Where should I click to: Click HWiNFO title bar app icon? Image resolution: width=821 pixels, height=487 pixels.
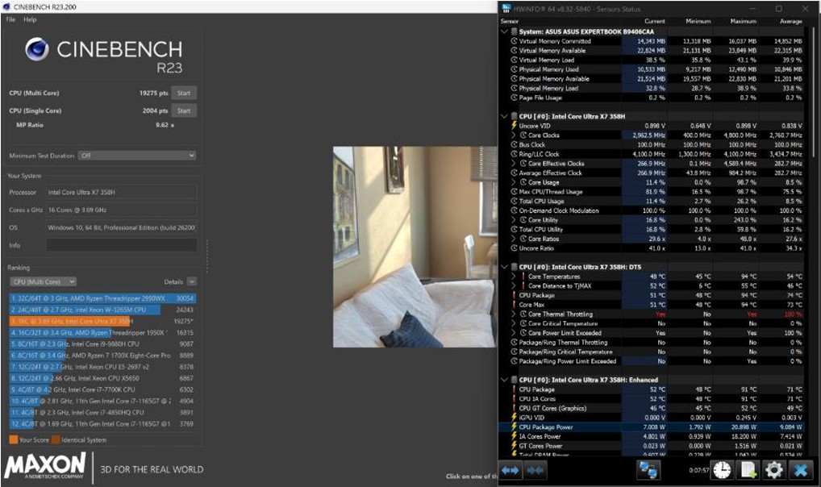[506, 8]
